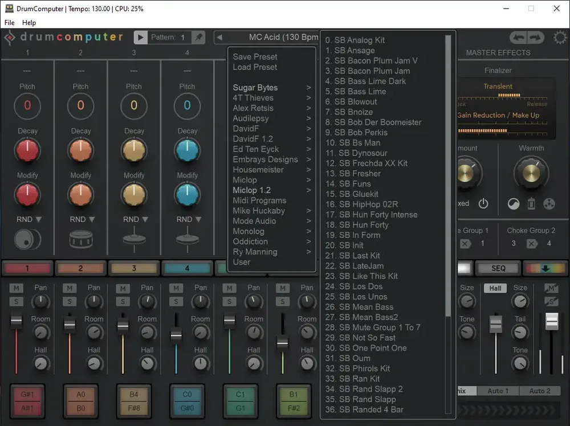This screenshot has height=426, width=570.
Task: Open RND dropdown for channel 4
Action: pos(189,219)
